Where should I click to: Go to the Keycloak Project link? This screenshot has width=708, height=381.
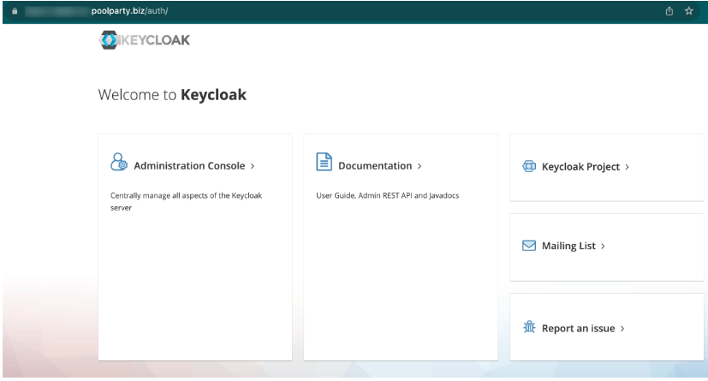tap(580, 167)
